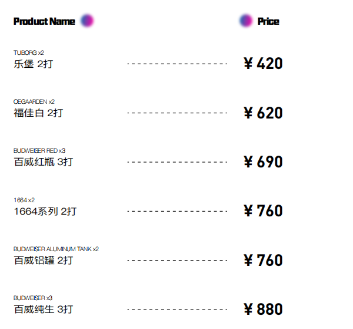Screen dimensions: 353x329
Task: Select the 1664系列 2打 product
Action: 45,212
